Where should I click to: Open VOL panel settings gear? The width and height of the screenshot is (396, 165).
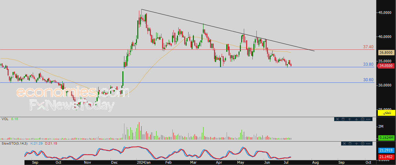click(x=362, y=119)
